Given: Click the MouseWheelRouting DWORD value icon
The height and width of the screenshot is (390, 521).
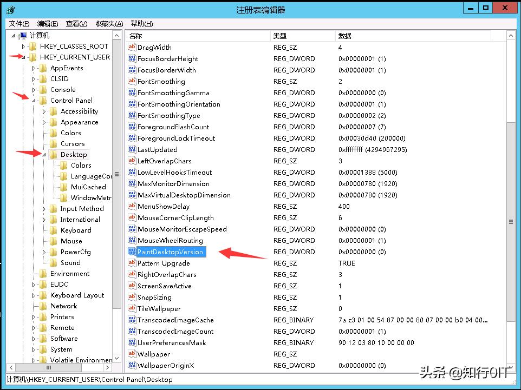Looking at the screenshot, I should coord(132,240).
